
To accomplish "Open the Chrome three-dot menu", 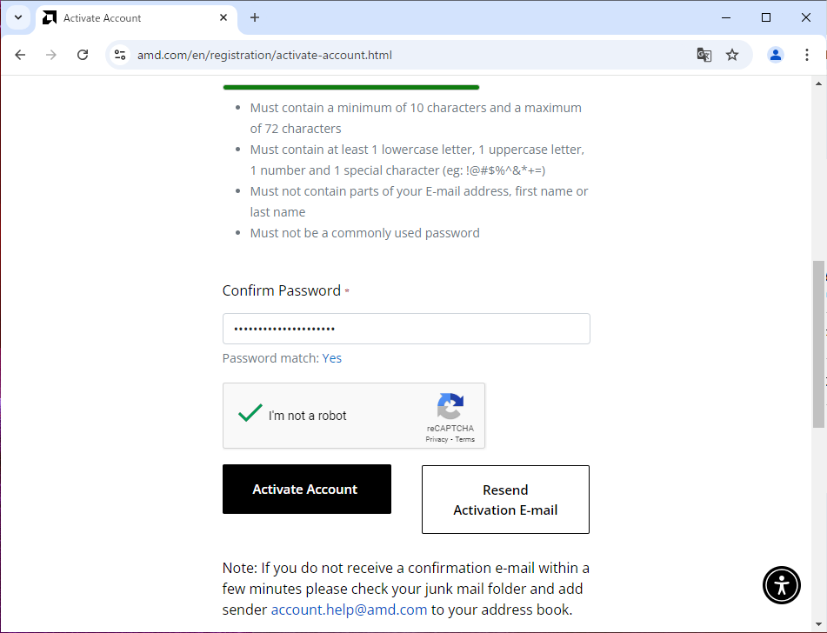I will pyautogui.click(x=806, y=55).
